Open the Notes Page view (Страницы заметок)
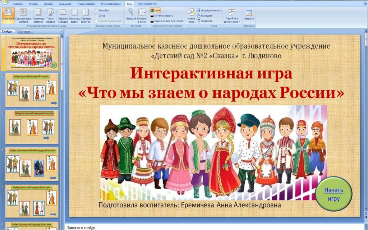This screenshot has height=230, width=368. (x=38, y=16)
